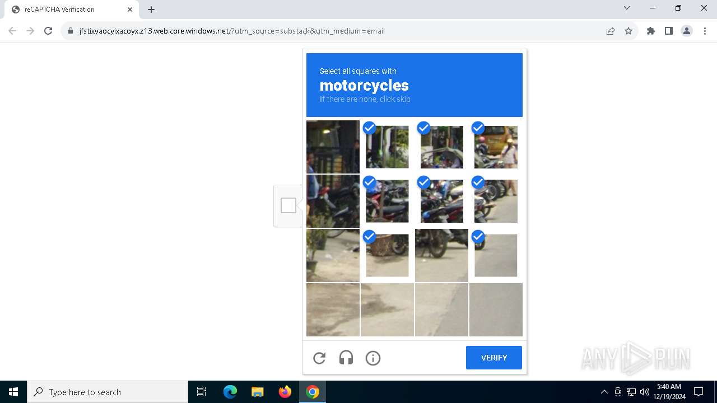Select the bottom-row, third-column pavement tile
The width and height of the screenshot is (717, 403).
(441, 310)
